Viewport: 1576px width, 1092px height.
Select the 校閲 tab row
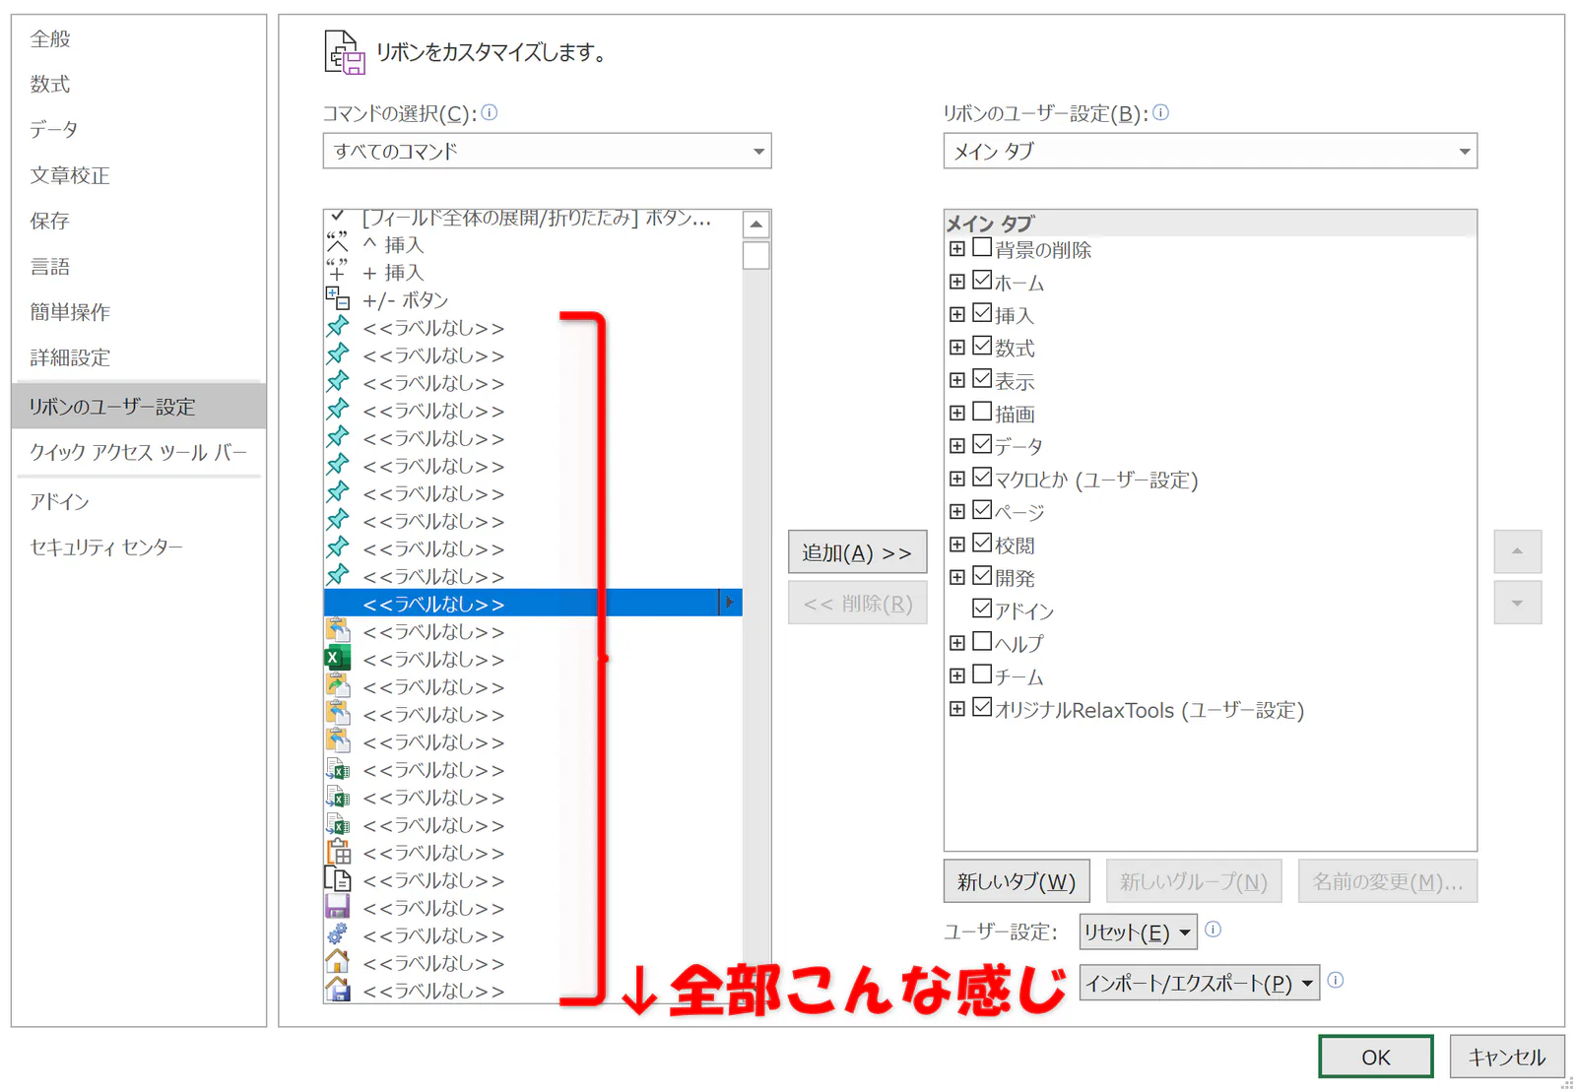[x=1014, y=545]
